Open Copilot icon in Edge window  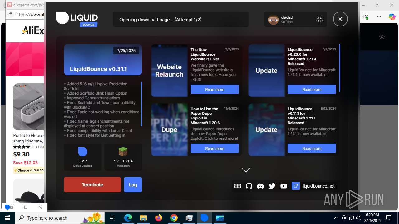click(392, 17)
